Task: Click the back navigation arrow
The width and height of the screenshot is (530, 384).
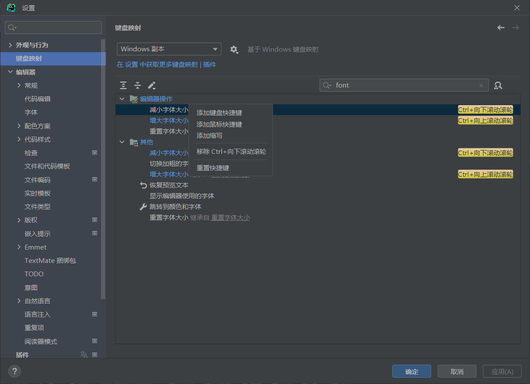Action: [x=501, y=28]
